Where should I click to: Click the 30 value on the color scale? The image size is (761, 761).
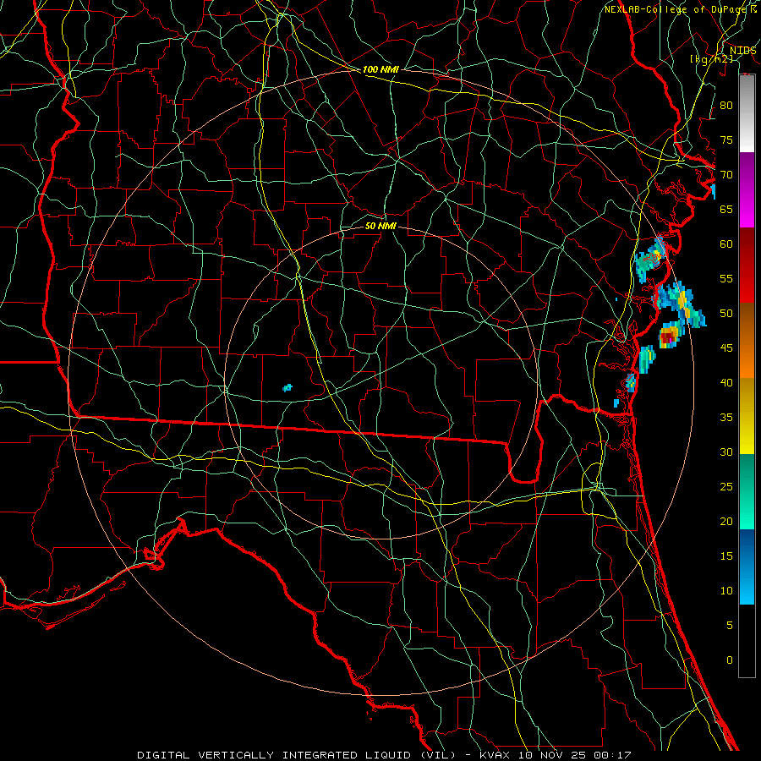click(726, 452)
